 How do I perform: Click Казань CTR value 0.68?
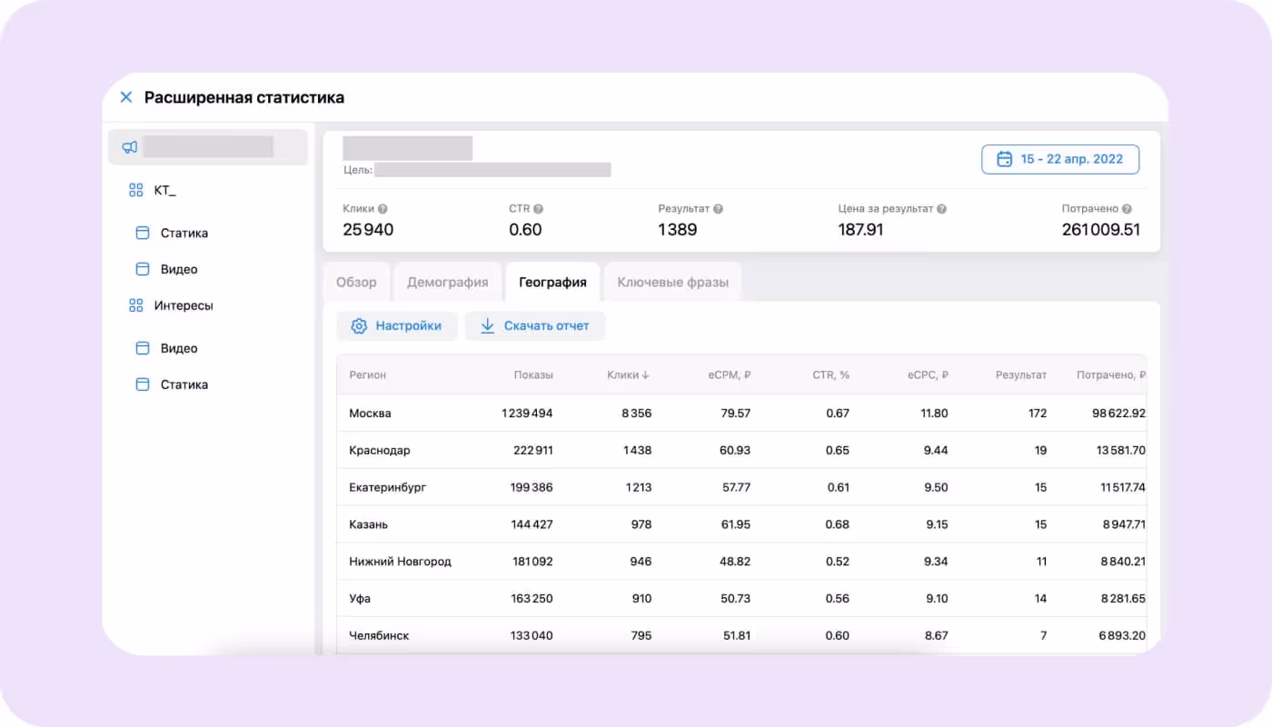(838, 524)
